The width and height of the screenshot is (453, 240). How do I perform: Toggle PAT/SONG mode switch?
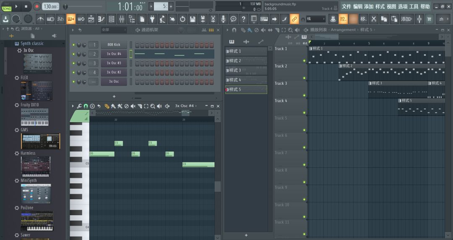tap(7, 6)
